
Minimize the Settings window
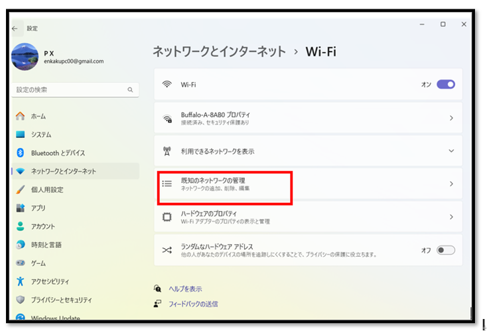[x=422, y=25]
